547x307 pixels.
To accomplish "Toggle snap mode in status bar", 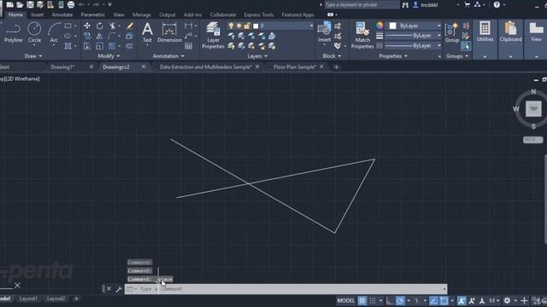I will tap(373, 300).
